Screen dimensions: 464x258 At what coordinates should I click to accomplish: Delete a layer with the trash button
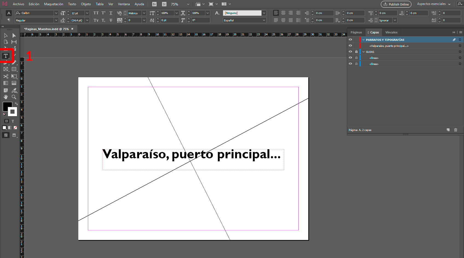456,130
